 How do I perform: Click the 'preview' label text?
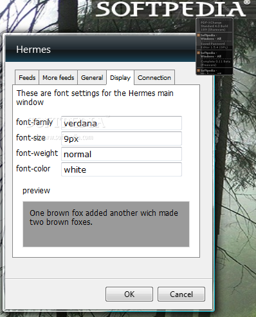click(36, 191)
